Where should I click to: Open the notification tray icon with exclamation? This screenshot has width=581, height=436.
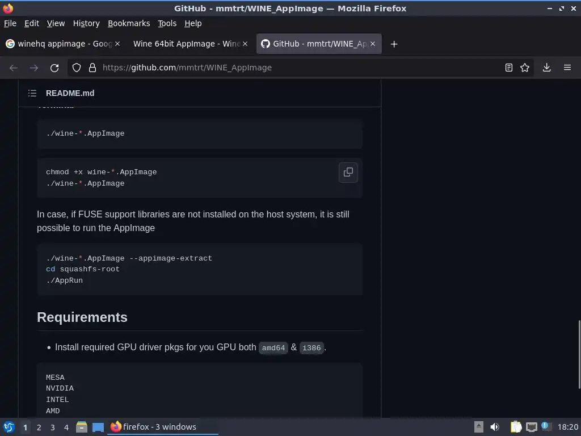point(546,426)
